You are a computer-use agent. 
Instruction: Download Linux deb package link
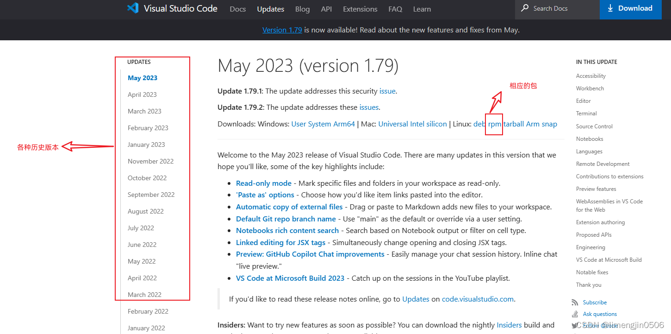coord(479,124)
